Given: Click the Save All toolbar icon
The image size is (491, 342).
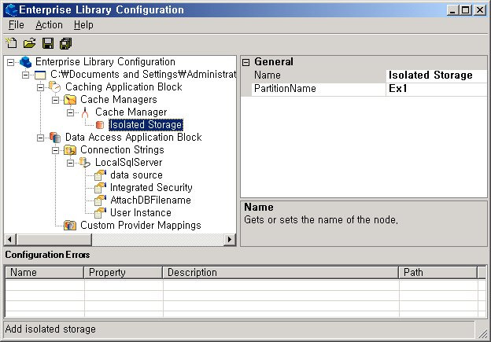Looking at the screenshot, I should click(x=66, y=43).
